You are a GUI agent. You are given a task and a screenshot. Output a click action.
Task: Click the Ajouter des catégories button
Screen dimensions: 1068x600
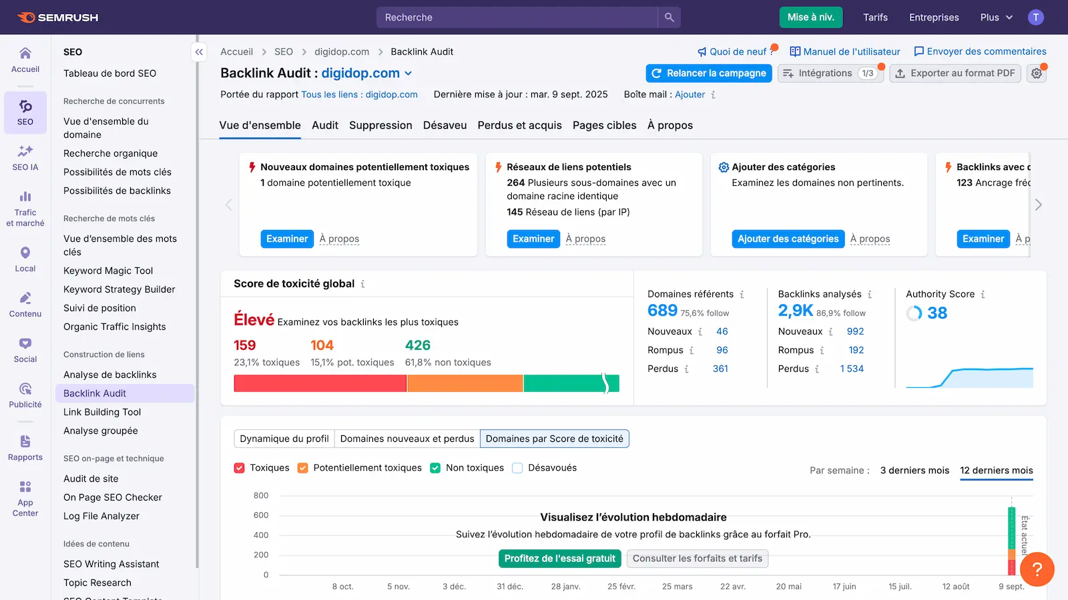click(x=788, y=239)
